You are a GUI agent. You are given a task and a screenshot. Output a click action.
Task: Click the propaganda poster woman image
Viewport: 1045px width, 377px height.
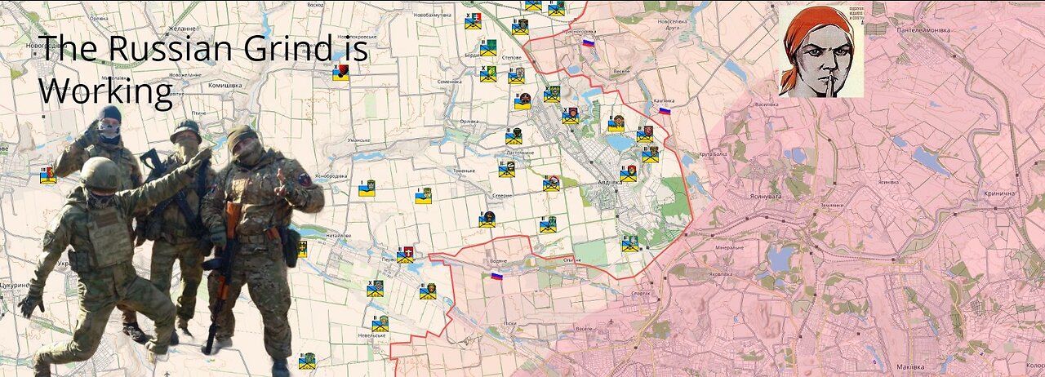(x=820, y=51)
